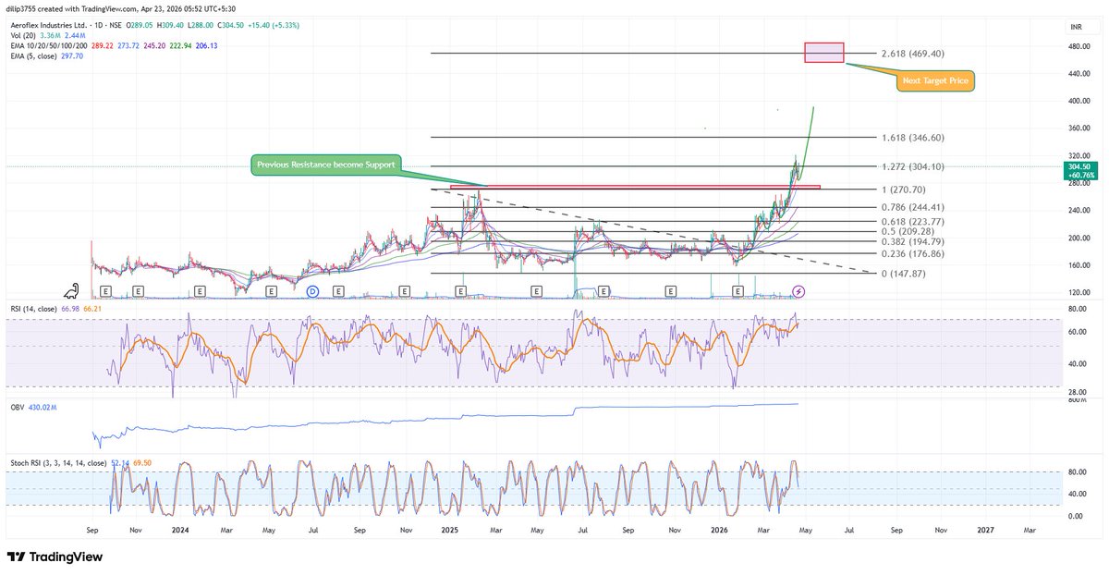Click the TradingView logo
1109x575 pixels.
(x=55, y=557)
